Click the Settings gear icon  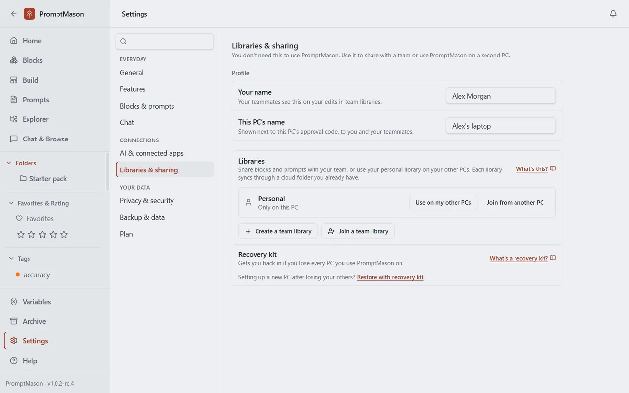pos(14,341)
